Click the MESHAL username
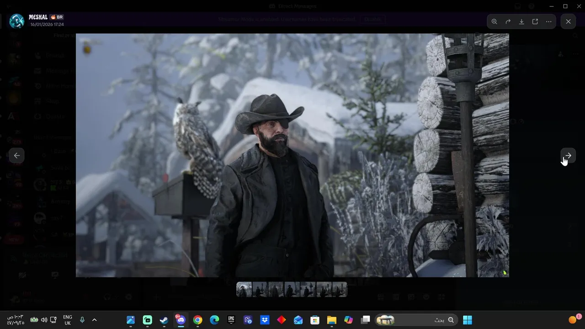The width and height of the screenshot is (585, 329). tap(38, 17)
